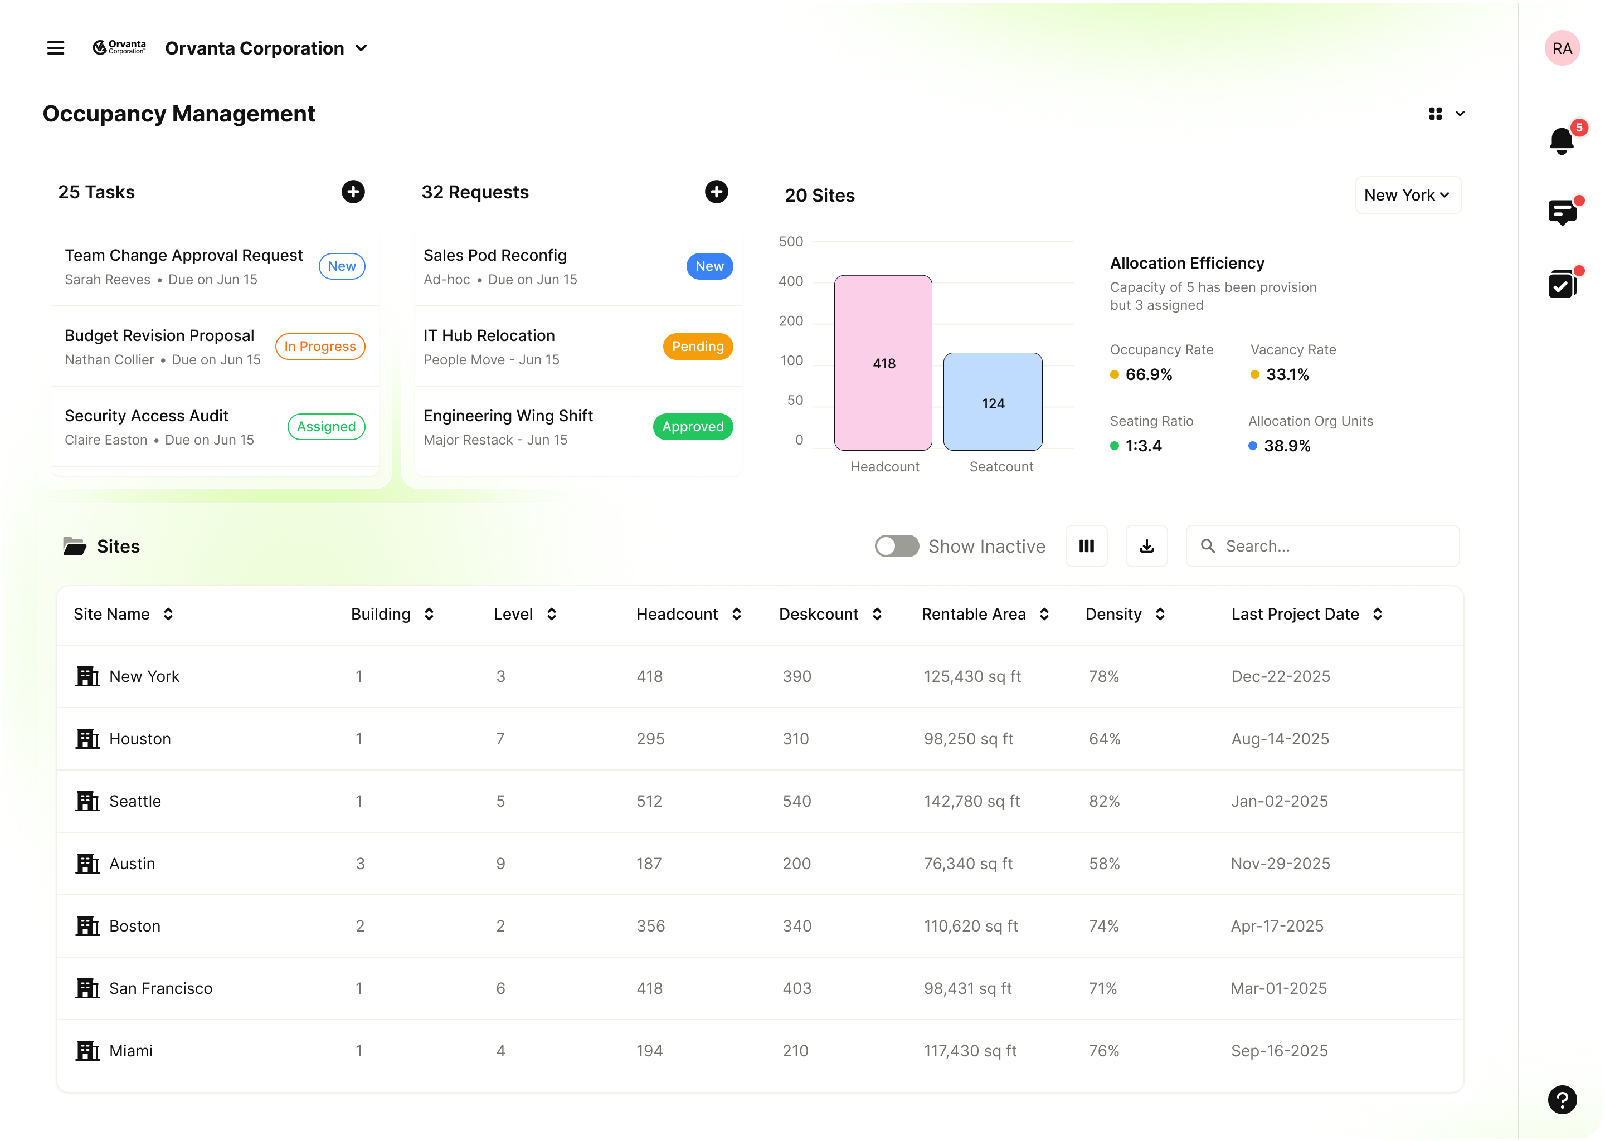1605x1141 pixels.
Task: Open the IT Hub Relocation request
Action: tap(488, 336)
